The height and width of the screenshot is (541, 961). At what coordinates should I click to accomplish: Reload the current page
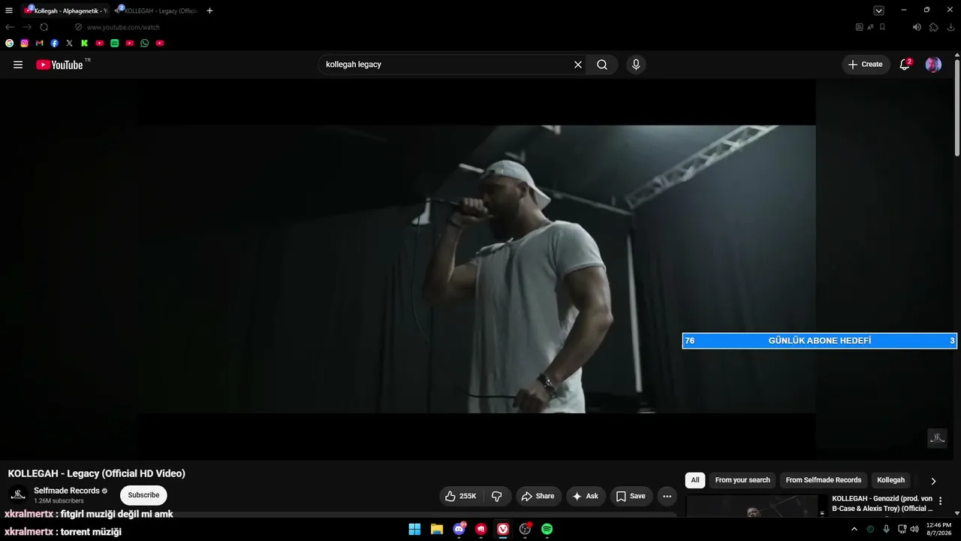coord(44,27)
